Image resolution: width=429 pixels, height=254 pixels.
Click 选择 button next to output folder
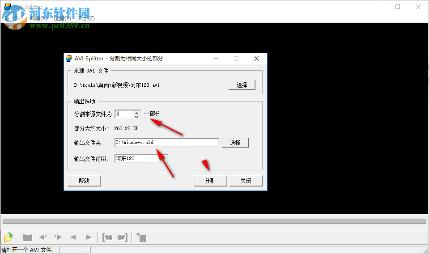pos(235,143)
